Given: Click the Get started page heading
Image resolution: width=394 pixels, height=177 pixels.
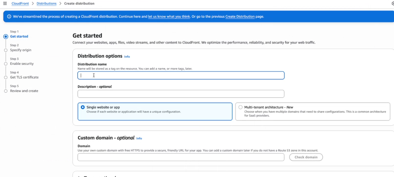Looking at the screenshot, I should click(x=87, y=36).
